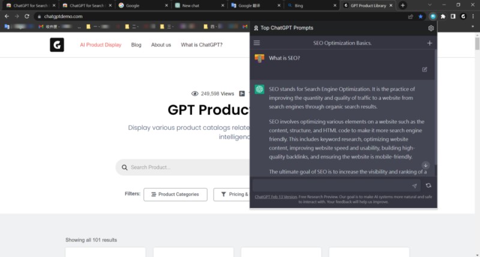
Task: Start new chat with plus icon
Action: point(430,43)
